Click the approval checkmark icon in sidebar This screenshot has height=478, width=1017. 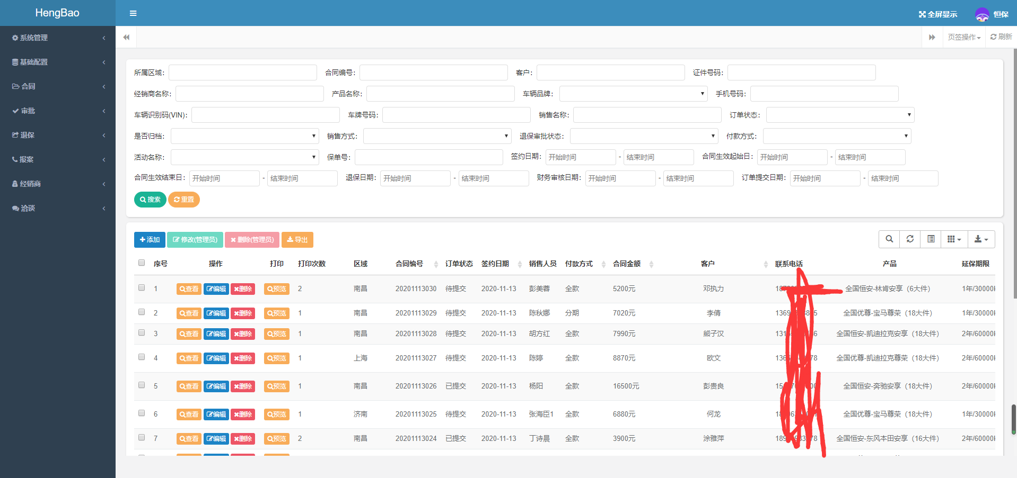pos(16,111)
